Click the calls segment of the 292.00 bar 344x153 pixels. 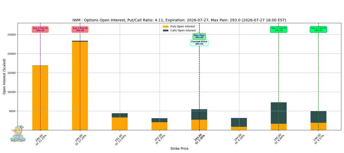coord(159,120)
